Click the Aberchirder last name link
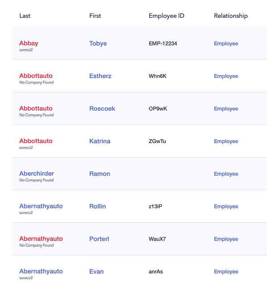 (37, 174)
